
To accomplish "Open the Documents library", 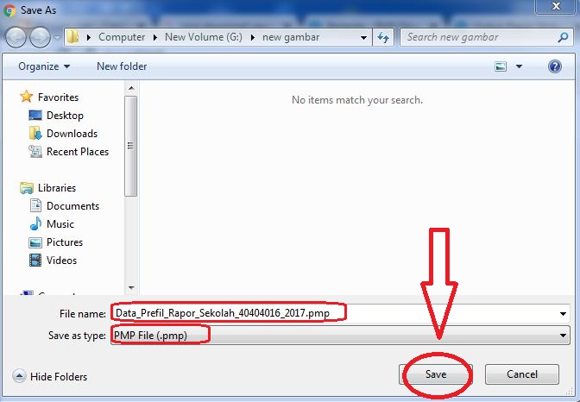I will 72,206.
